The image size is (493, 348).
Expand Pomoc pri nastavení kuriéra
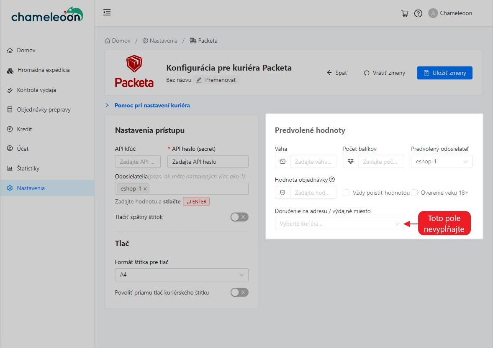pos(152,105)
